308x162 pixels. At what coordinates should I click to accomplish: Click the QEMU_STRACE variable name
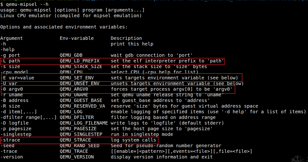point(75,140)
